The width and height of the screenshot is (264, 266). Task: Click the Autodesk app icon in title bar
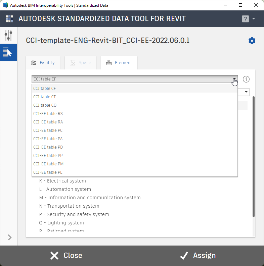(x=6, y=5)
